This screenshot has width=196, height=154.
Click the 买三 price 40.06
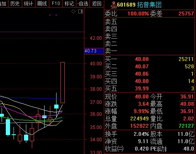(x=142, y=74)
